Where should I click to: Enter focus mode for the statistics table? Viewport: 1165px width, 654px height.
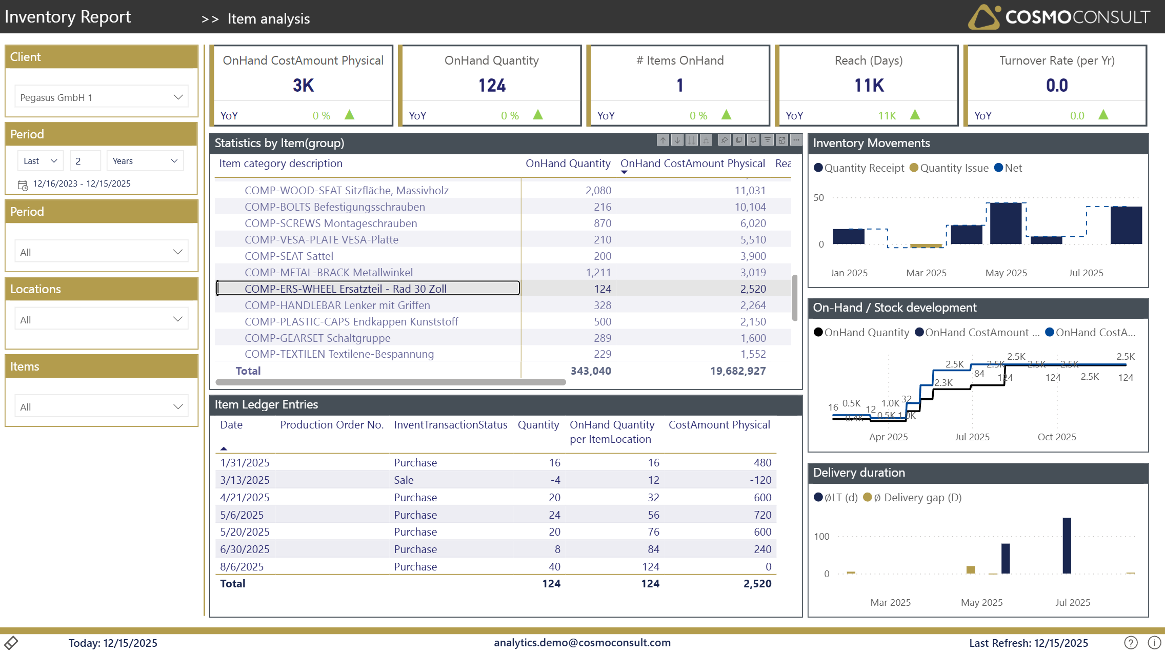pyautogui.click(x=782, y=140)
